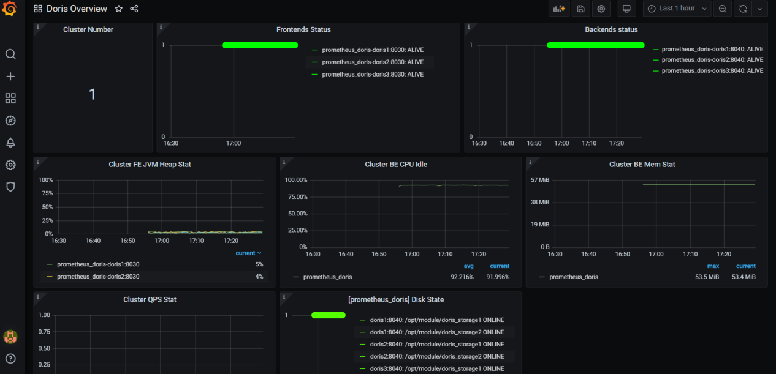
Task: Click the Grafana logo home icon
Action: (x=9, y=9)
